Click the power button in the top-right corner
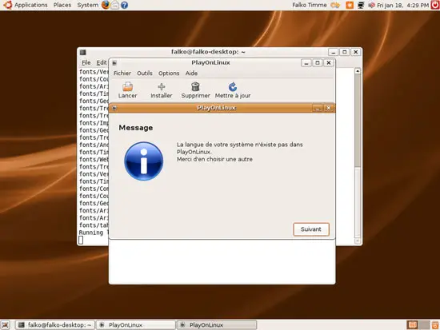 (x=435, y=5)
